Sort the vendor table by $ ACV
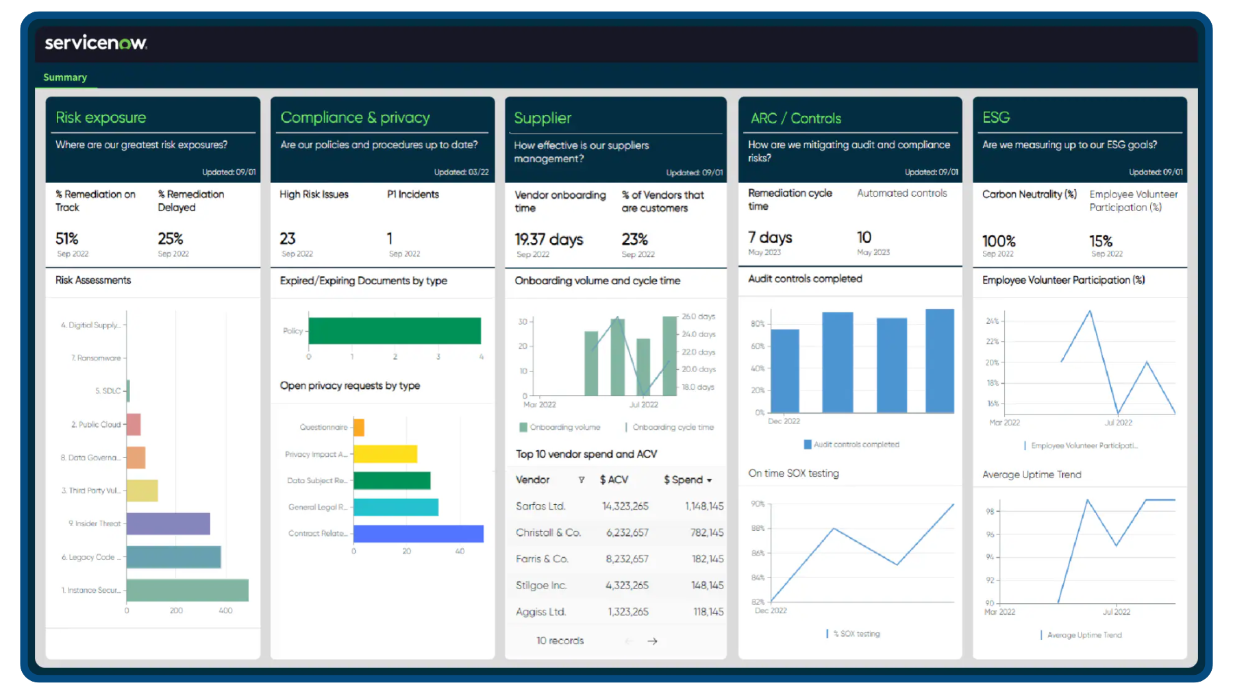1233x694 pixels. (614, 480)
